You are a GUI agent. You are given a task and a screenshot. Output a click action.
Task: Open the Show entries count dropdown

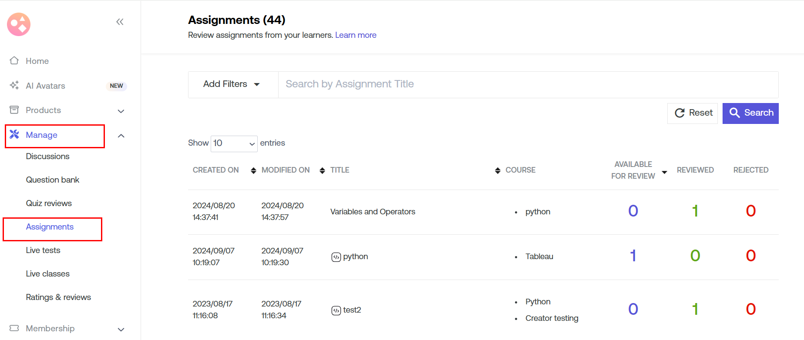tap(234, 143)
